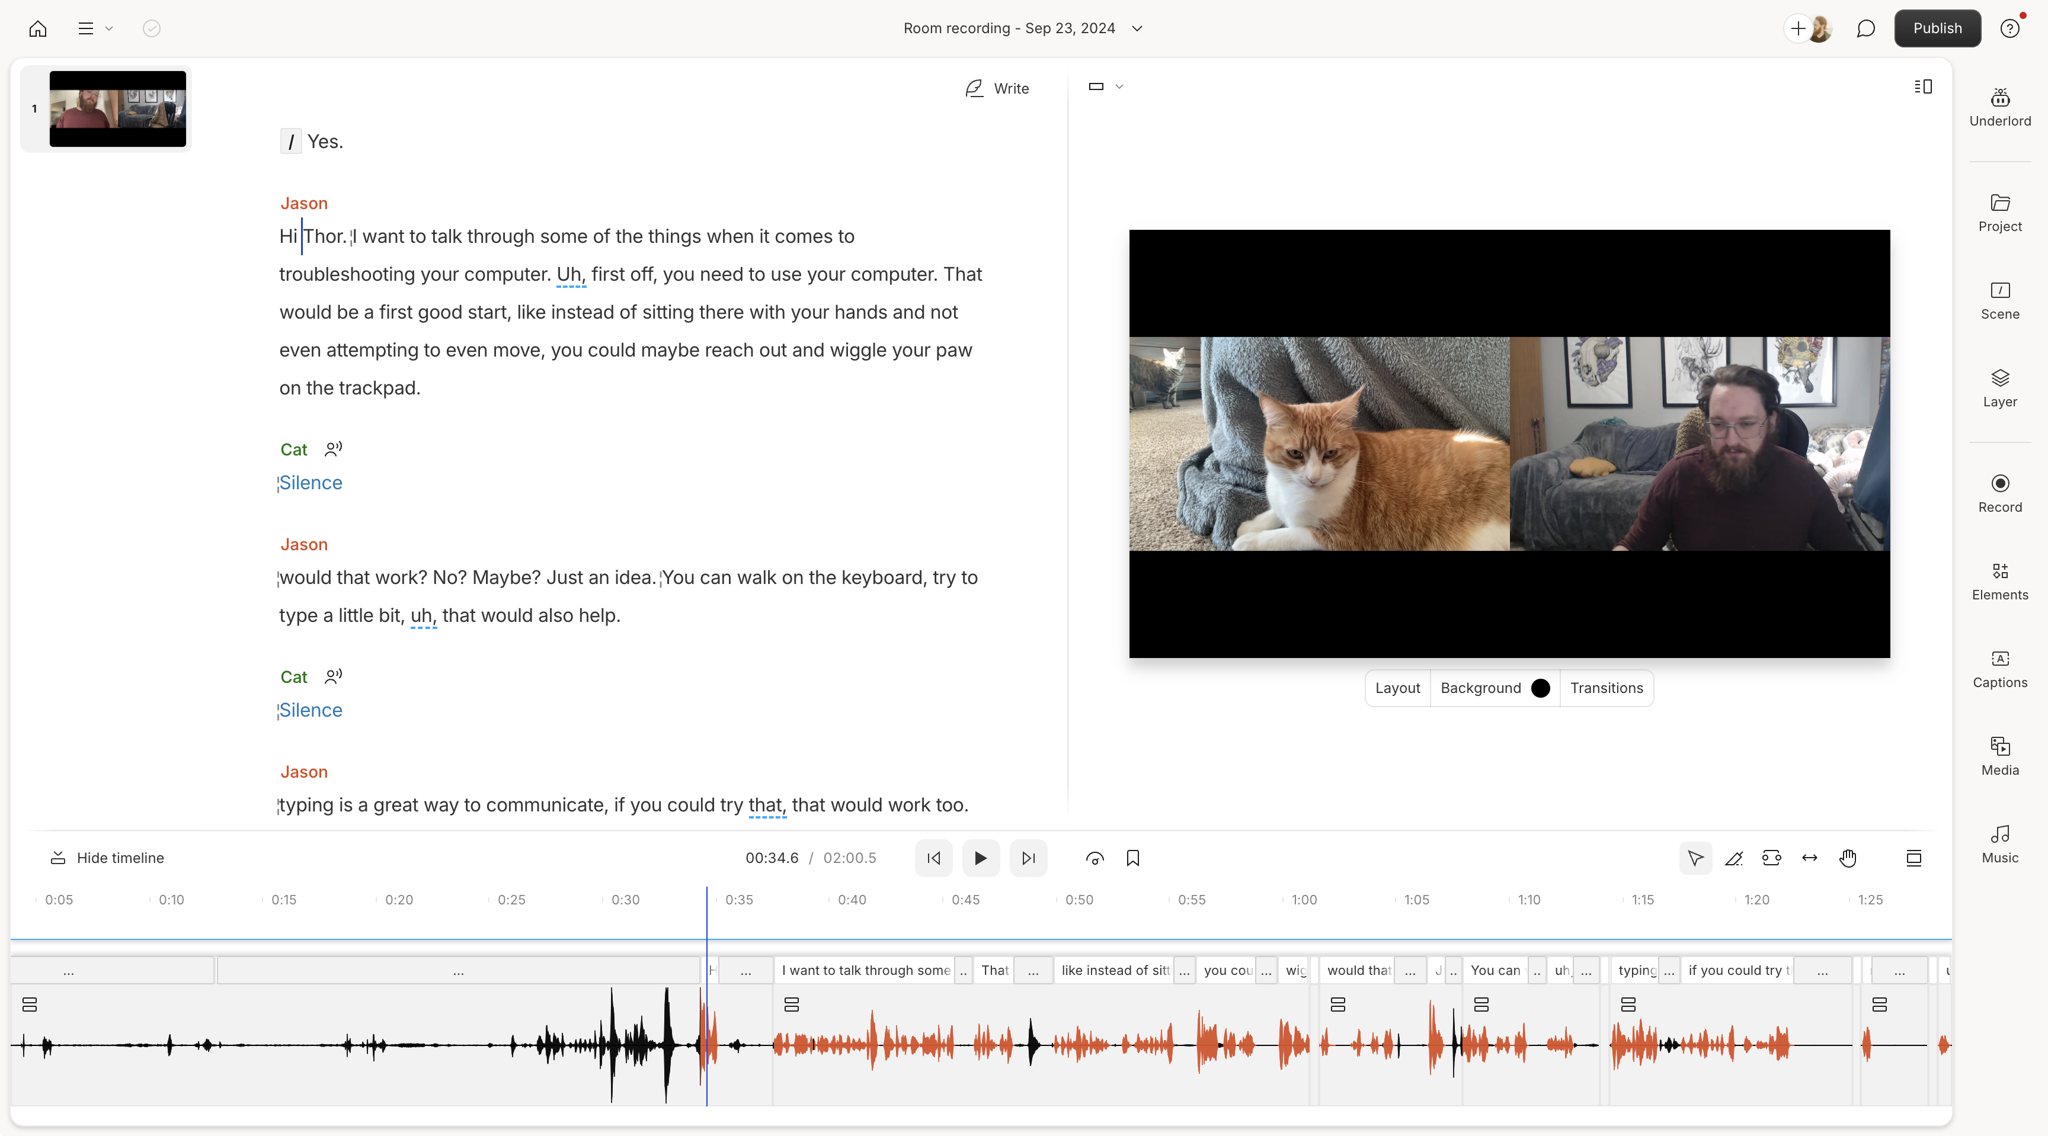The height and width of the screenshot is (1136, 2048).
Task: Expand the project title dropdown chevron
Action: click(1137, 28)
